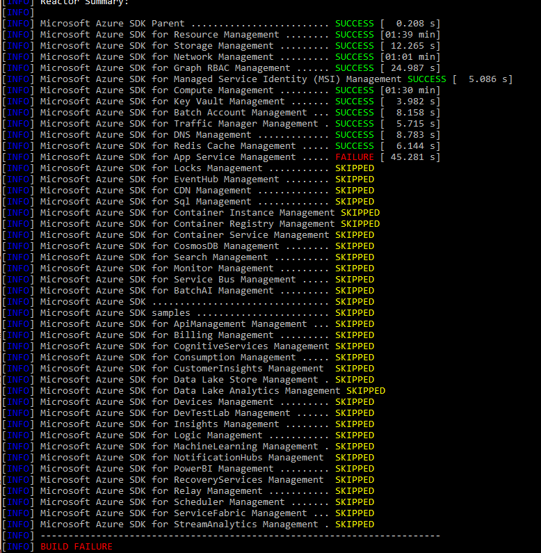Image resolution: width=541 pixels, height=553 pixels.
Task: Click the '0.208 s' duration value
Action: pyautogui.click(x=415, y=24)
